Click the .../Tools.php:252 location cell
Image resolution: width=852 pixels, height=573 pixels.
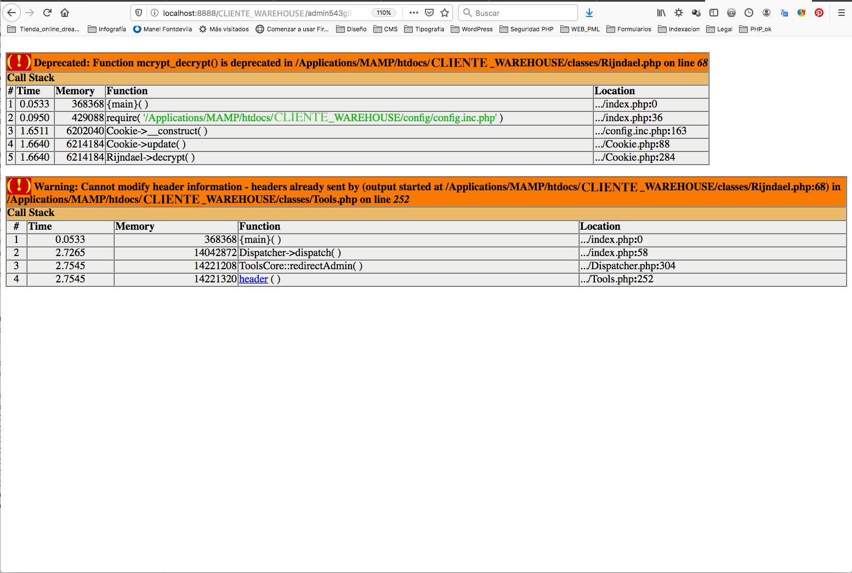(x=713, y=279)
